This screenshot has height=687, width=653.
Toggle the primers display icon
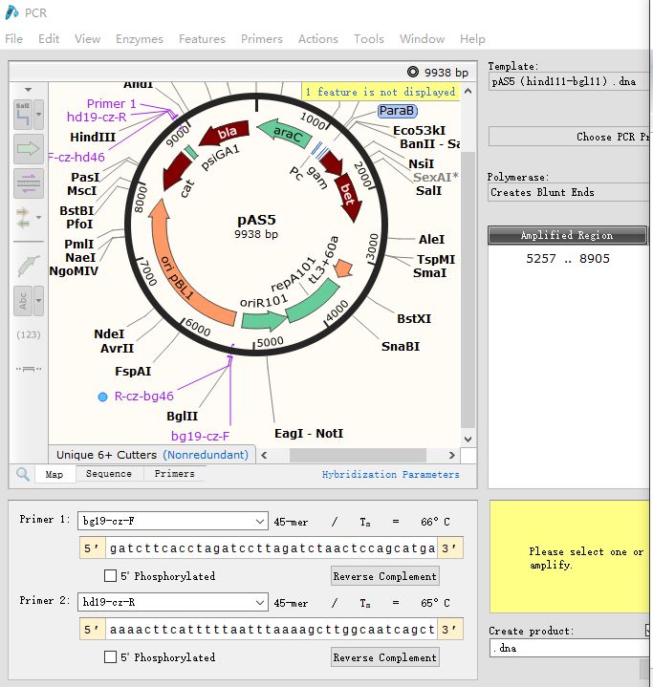coord(29,183)
